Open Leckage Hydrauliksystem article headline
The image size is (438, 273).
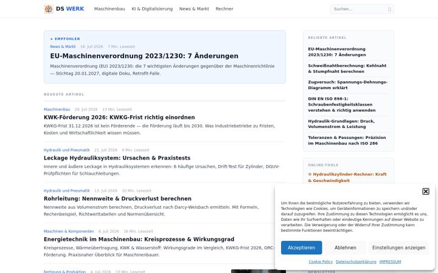click(x=117, y=158)
